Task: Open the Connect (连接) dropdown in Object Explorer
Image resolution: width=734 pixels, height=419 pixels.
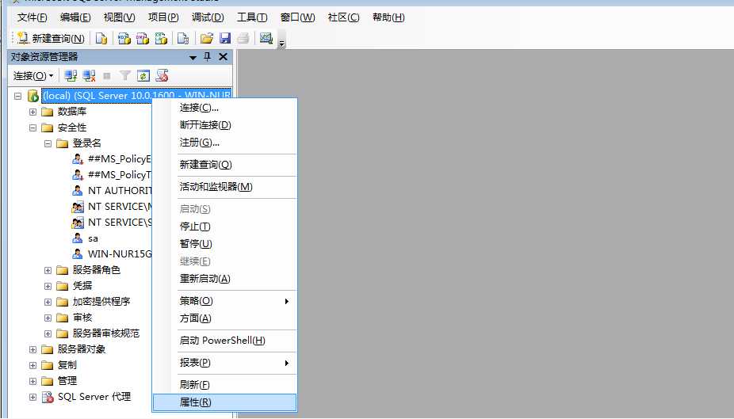Action: [x=32, y=76]
